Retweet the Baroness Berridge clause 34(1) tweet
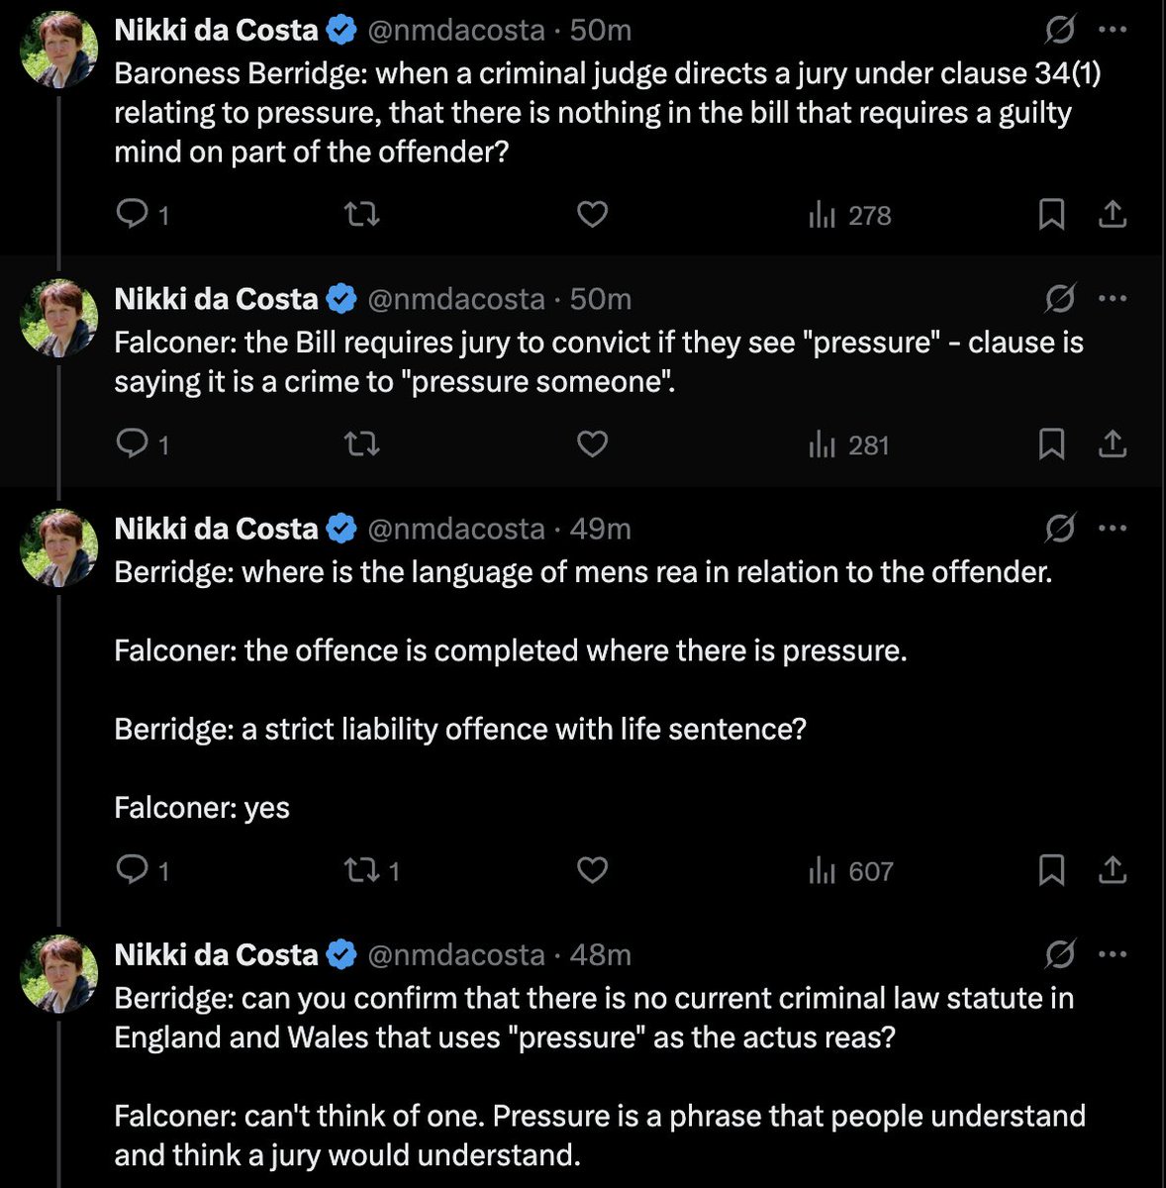The height and width of the screenshot is (1188, 1166). point(361,214)
